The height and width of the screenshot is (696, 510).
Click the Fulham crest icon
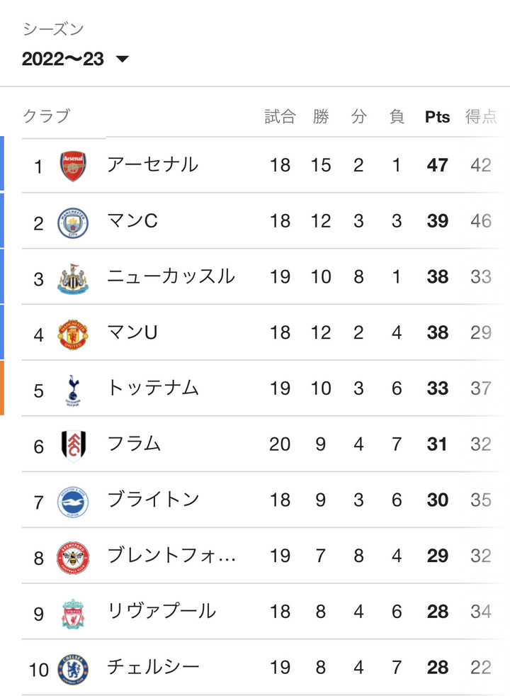click(73, 445)
